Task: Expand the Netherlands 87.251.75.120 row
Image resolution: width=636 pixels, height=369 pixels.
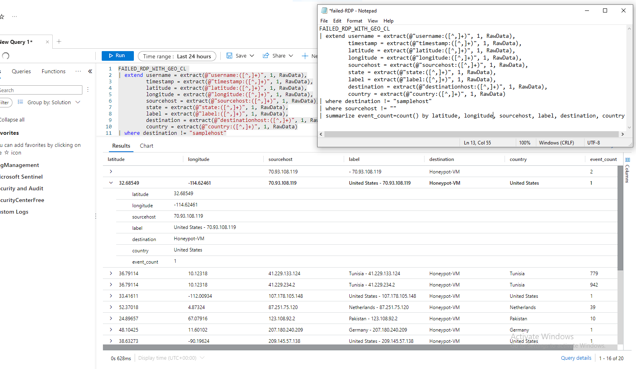Action: (111, 307)
